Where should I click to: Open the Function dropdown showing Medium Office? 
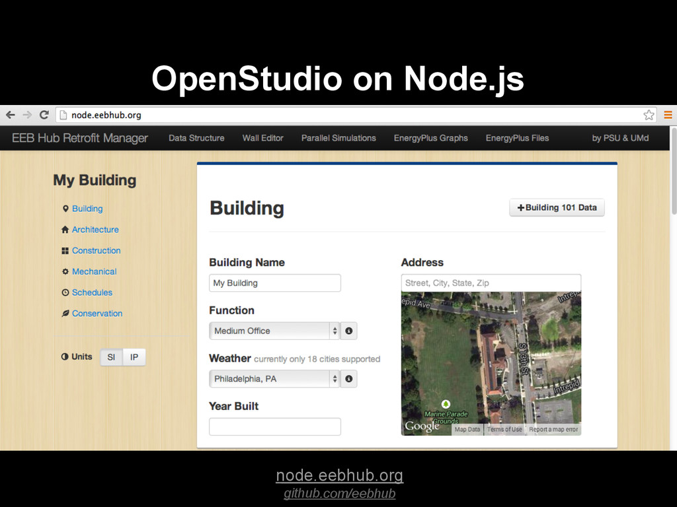pos(274,331)
